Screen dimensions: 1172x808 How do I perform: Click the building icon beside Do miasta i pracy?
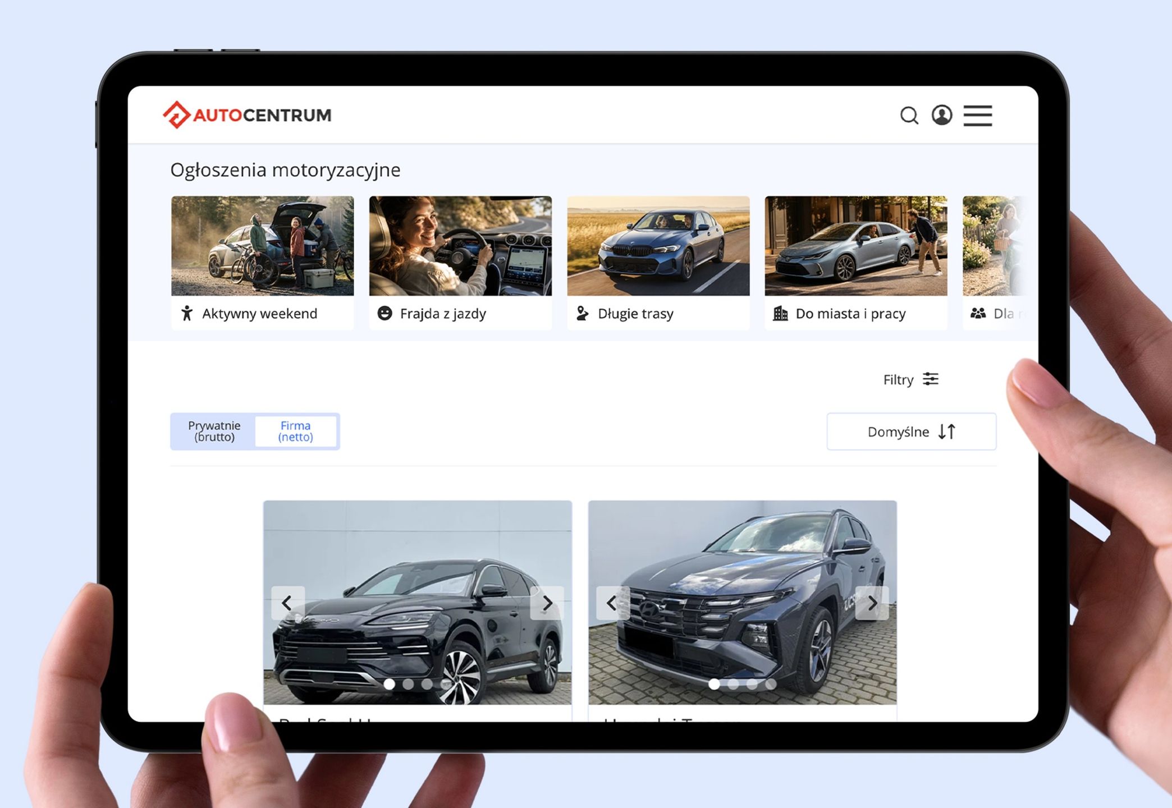[x=780, y=313]
